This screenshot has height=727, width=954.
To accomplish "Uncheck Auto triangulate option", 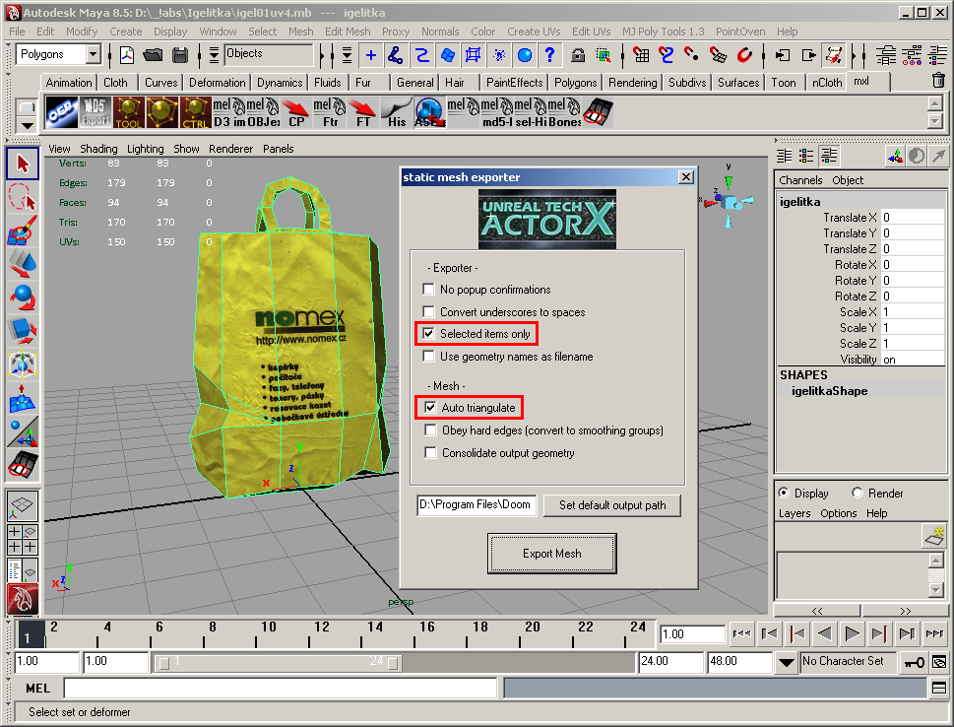I will [x=431, y=408].
